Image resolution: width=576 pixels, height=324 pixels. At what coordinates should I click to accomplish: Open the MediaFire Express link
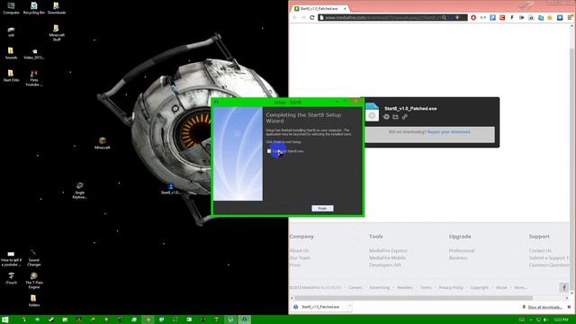click(388, 250)
